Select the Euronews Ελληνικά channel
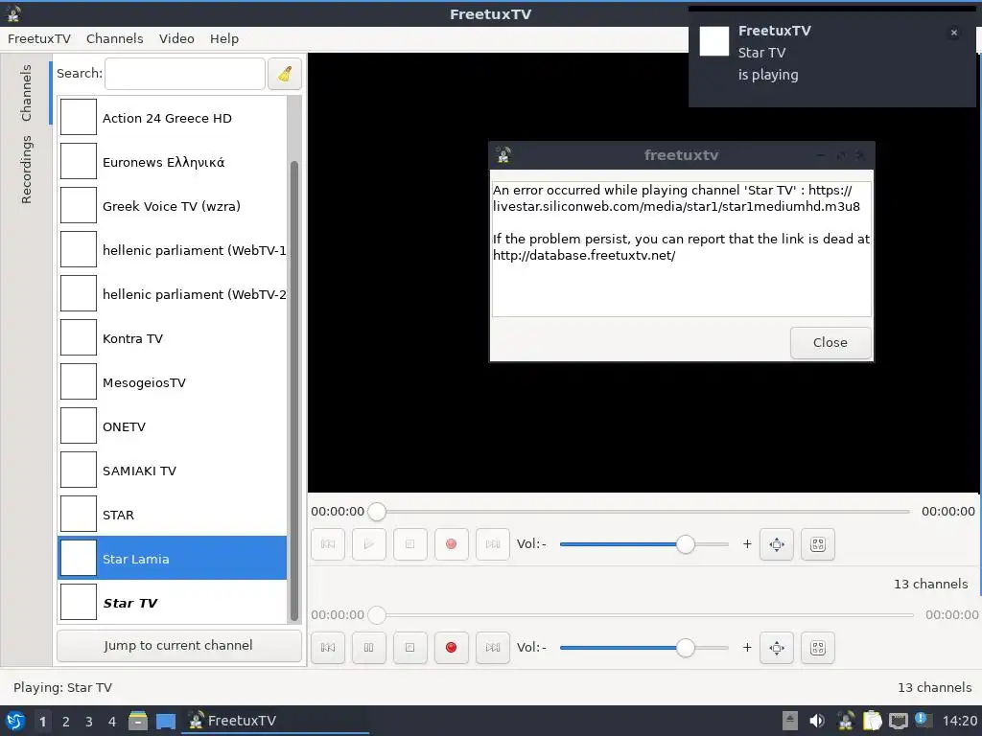Viewport: 982px width, 736px height. [173, 161]
